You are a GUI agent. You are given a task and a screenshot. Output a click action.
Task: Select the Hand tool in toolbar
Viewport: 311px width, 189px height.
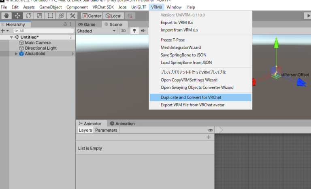pyautogui.click(x=6, y=16)
